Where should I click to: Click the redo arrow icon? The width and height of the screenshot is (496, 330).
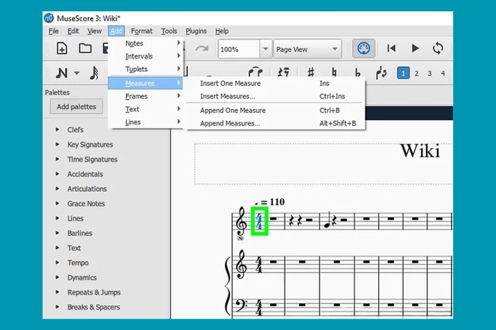coord(201,49)
